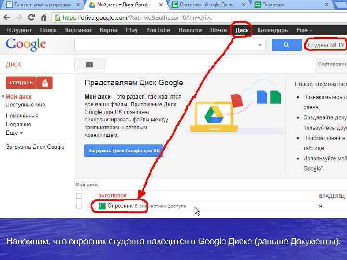Click Загрузить Диск Google для ПК button
347x260 pixels.
(124, 151)
